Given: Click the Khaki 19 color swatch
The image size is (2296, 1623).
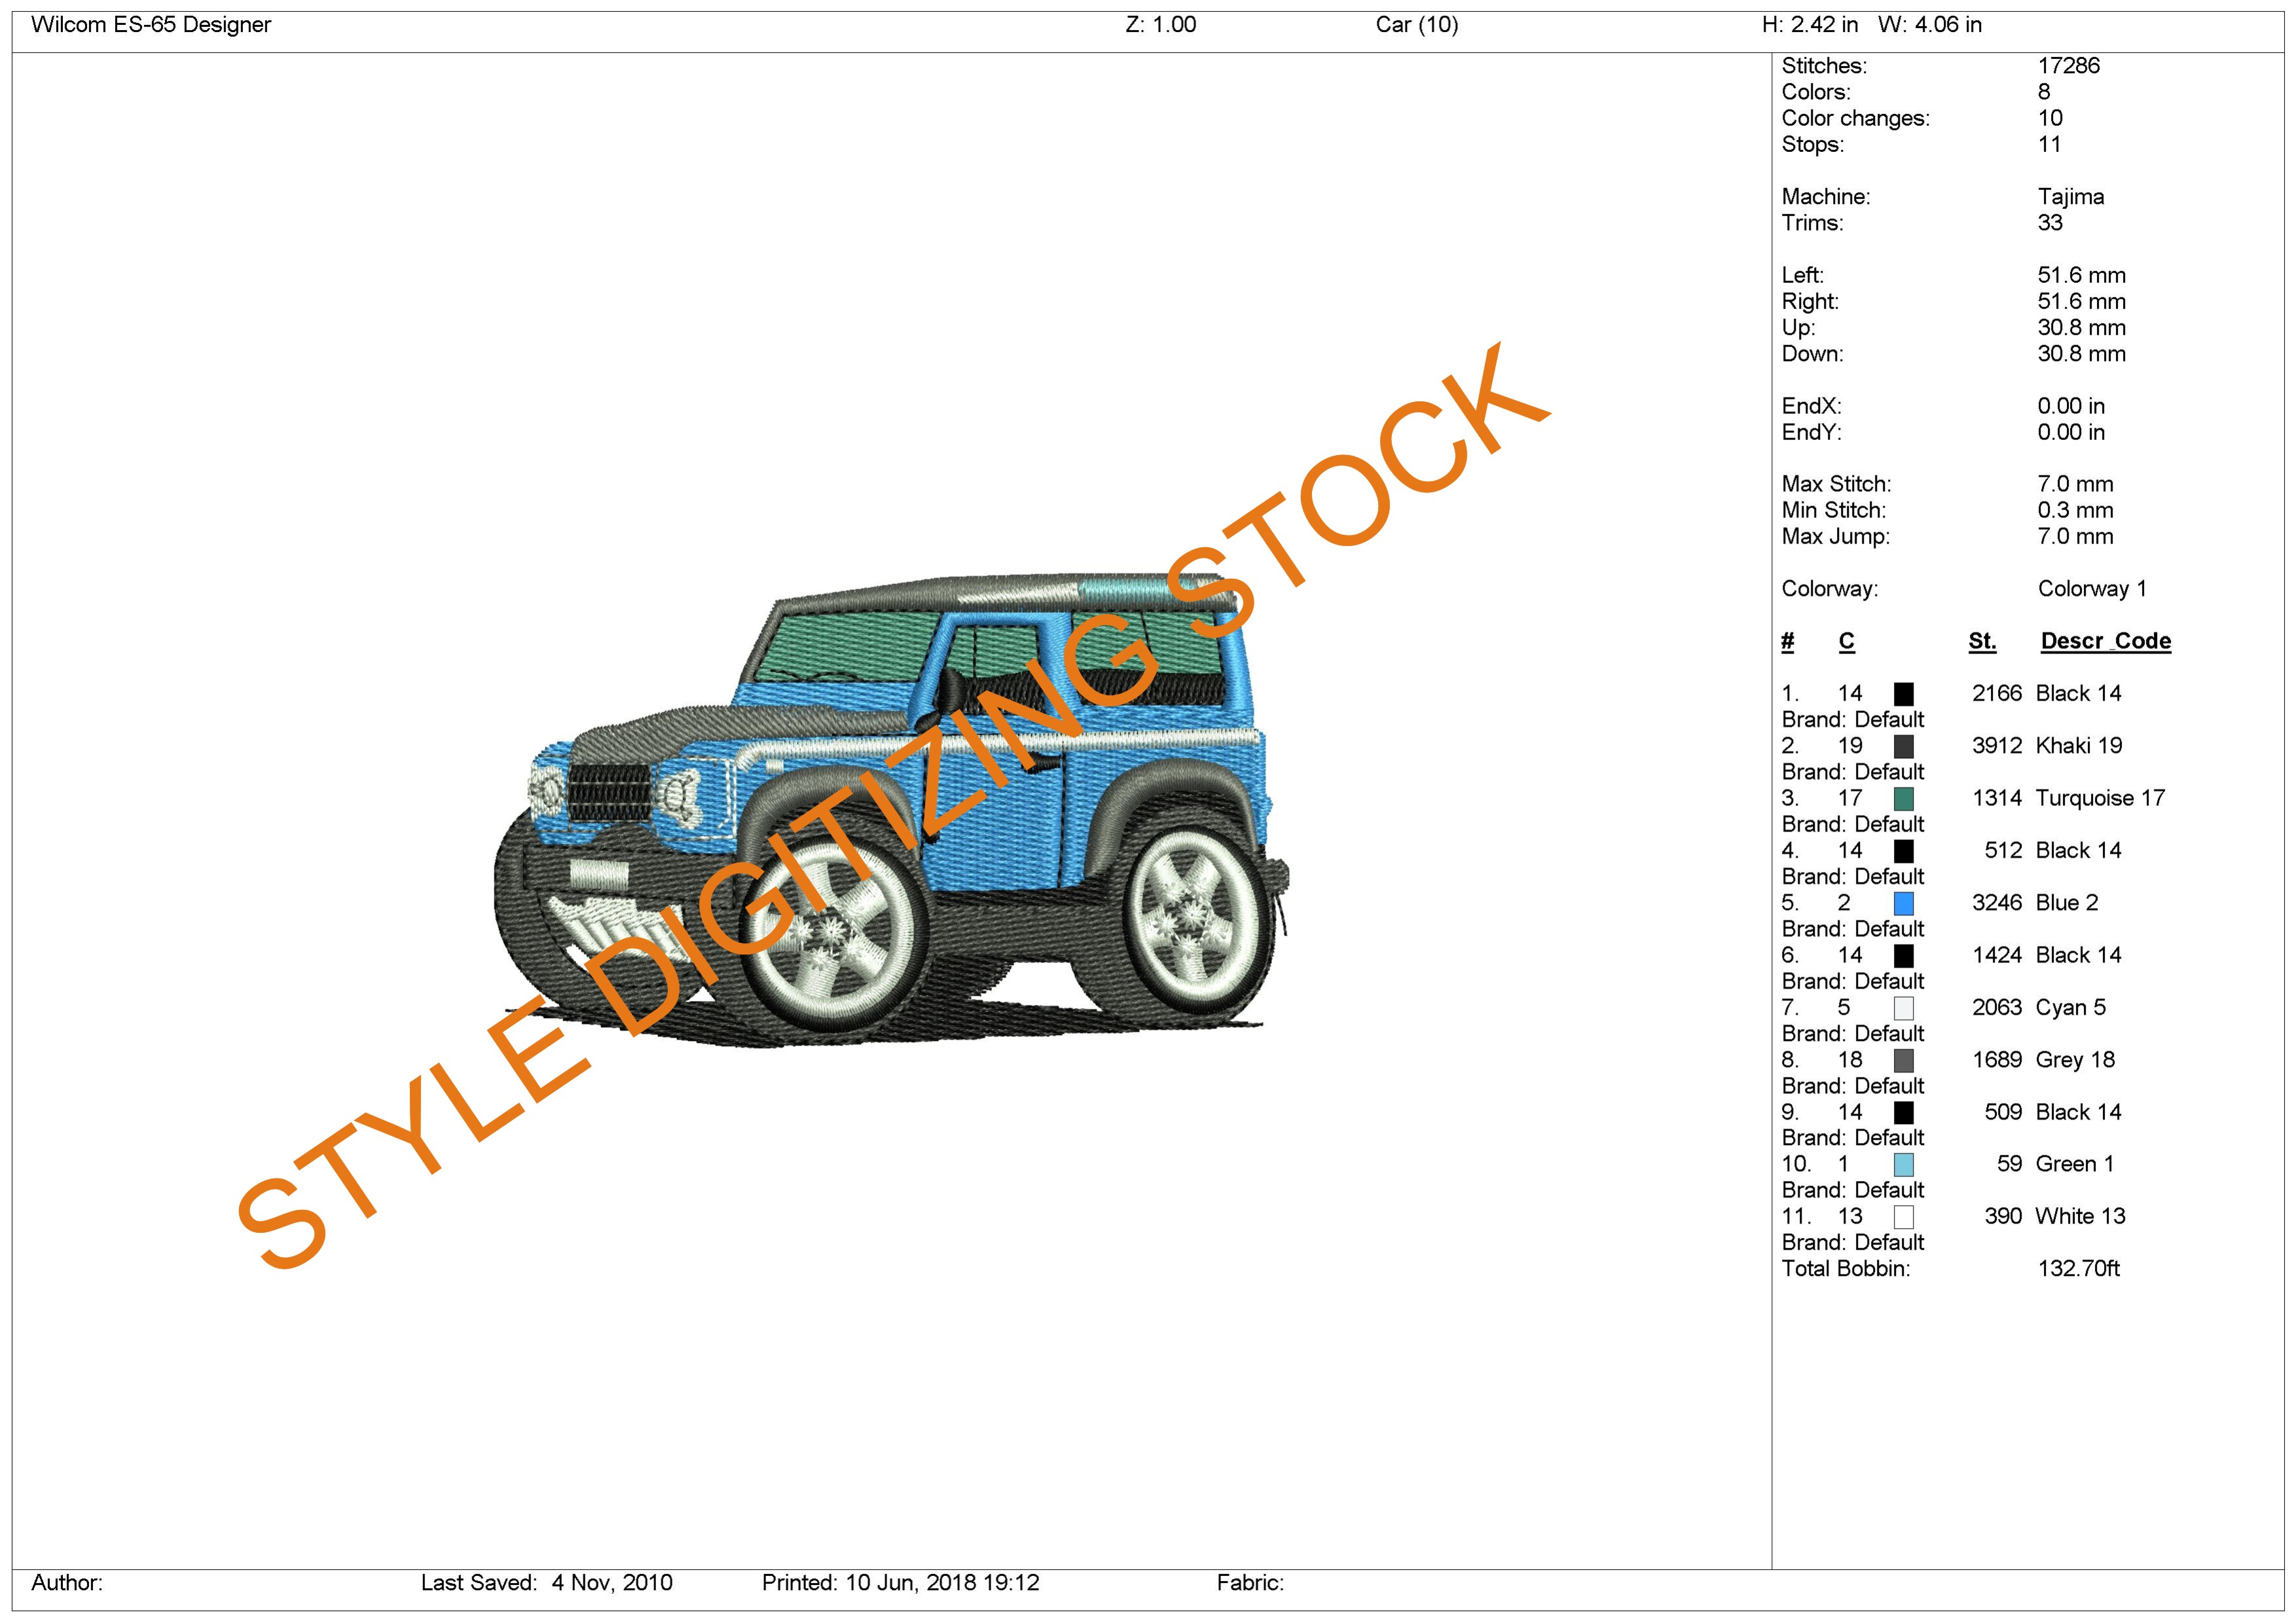Looking at the screenshot, I should [1903, 746].
